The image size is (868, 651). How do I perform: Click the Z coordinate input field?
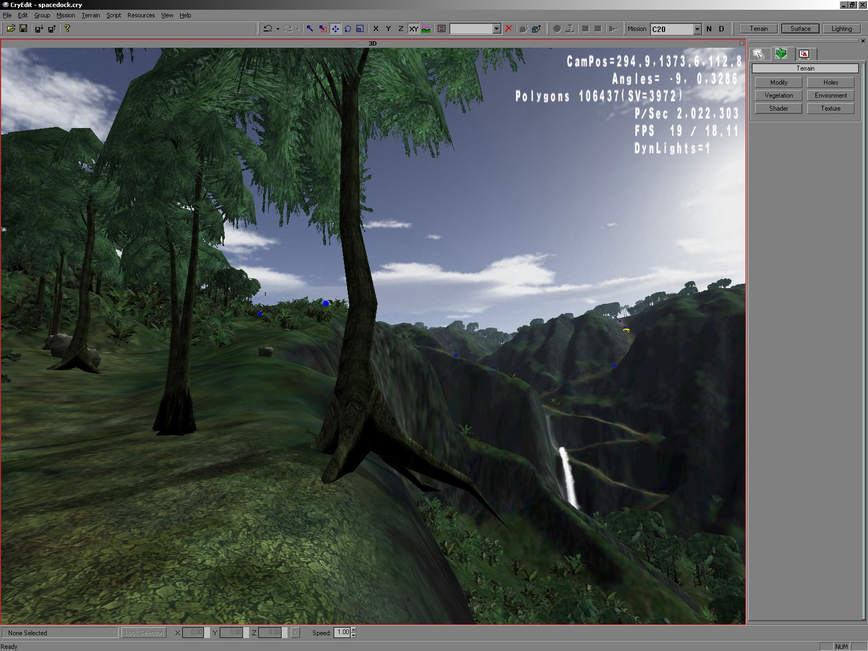pos(270,633)
